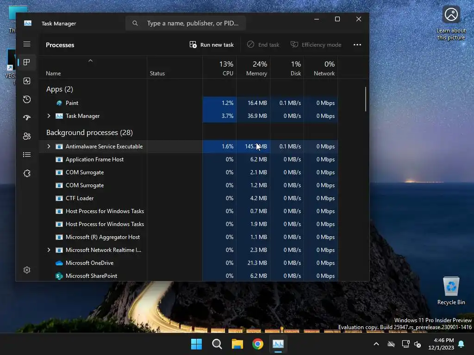Expand Microsoft Network Realtime group
The width and height of the screenshot is (474, 355).
[x=49, y=250]
